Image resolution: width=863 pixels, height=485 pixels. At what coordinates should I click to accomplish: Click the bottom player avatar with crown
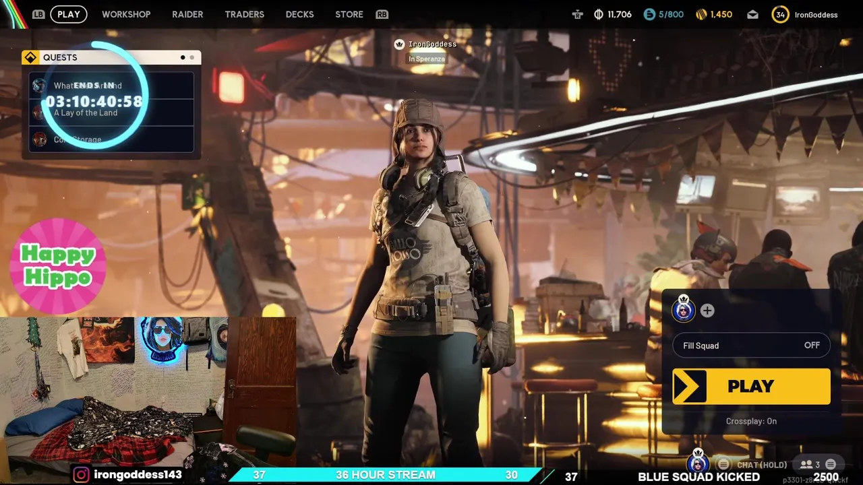(x=698, y=462)
